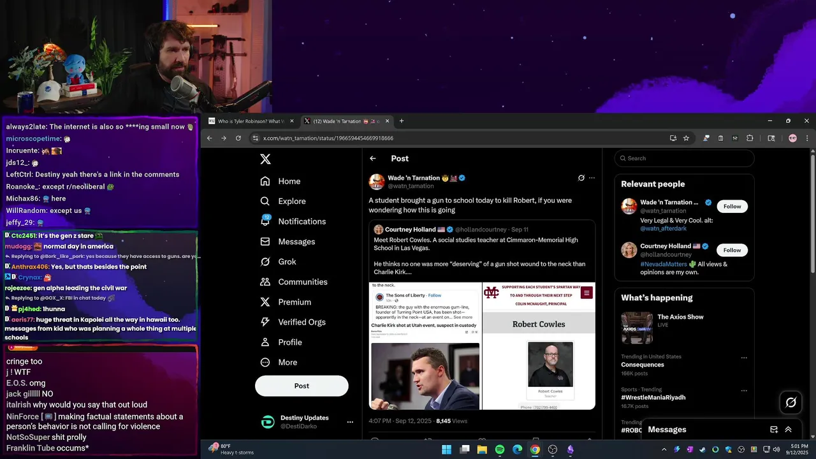Click the browser forward arrow

[x=224, y=138]
